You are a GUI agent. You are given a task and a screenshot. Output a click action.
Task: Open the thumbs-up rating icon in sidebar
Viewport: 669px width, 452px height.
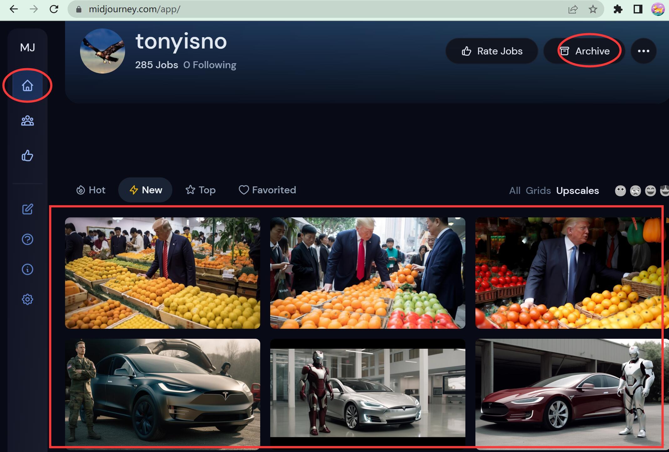[x=28, y=155]
